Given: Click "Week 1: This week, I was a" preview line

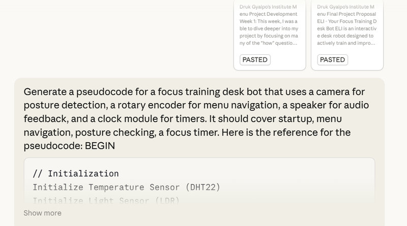Looking at the screenshot, I should tap(269, 21).
